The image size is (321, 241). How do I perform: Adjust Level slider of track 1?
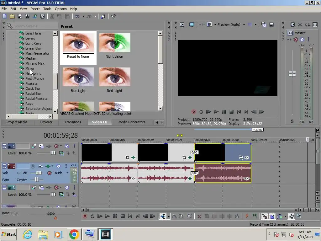[53, 153]
